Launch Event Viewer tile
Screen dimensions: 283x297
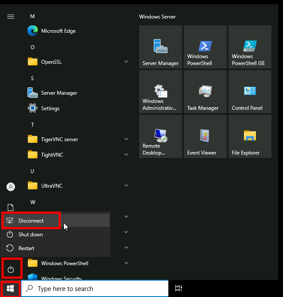[x=205, y=136]
